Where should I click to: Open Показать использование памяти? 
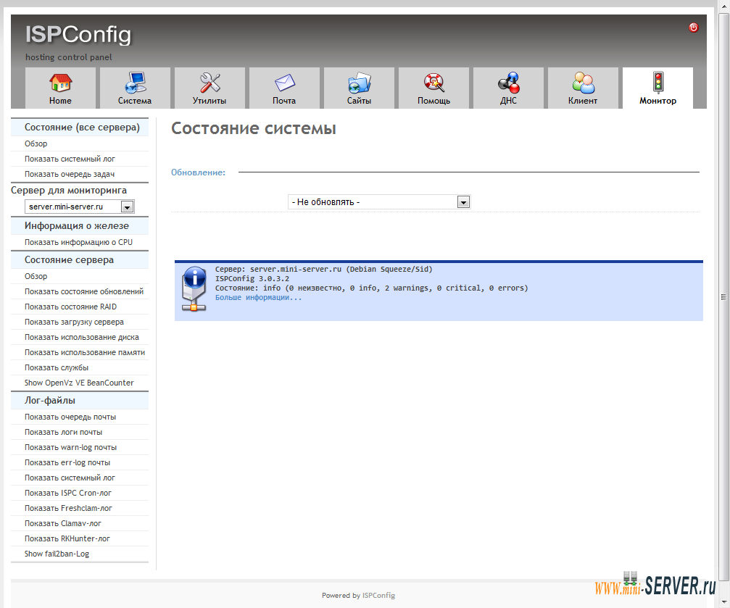85,352
